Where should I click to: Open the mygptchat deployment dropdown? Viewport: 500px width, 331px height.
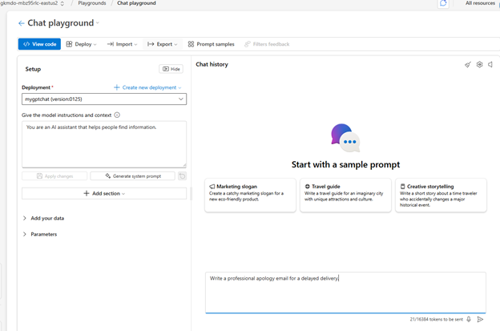104,99
